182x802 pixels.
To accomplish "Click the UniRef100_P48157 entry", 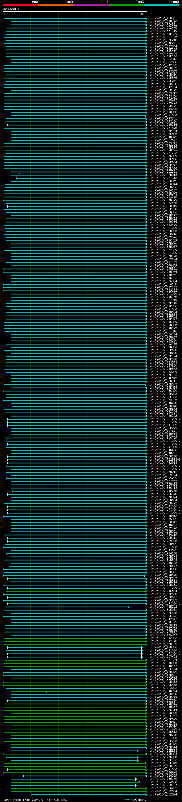I will pos(163,666).
